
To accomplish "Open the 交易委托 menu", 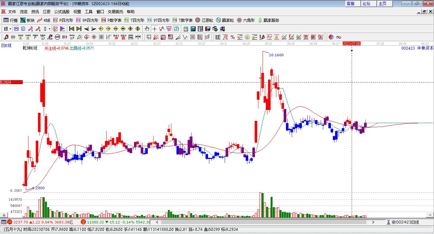I will coord(115,12).
